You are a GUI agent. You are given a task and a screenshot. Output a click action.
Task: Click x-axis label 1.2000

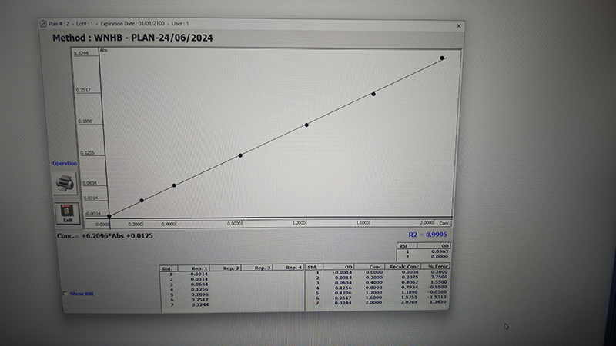299,223
